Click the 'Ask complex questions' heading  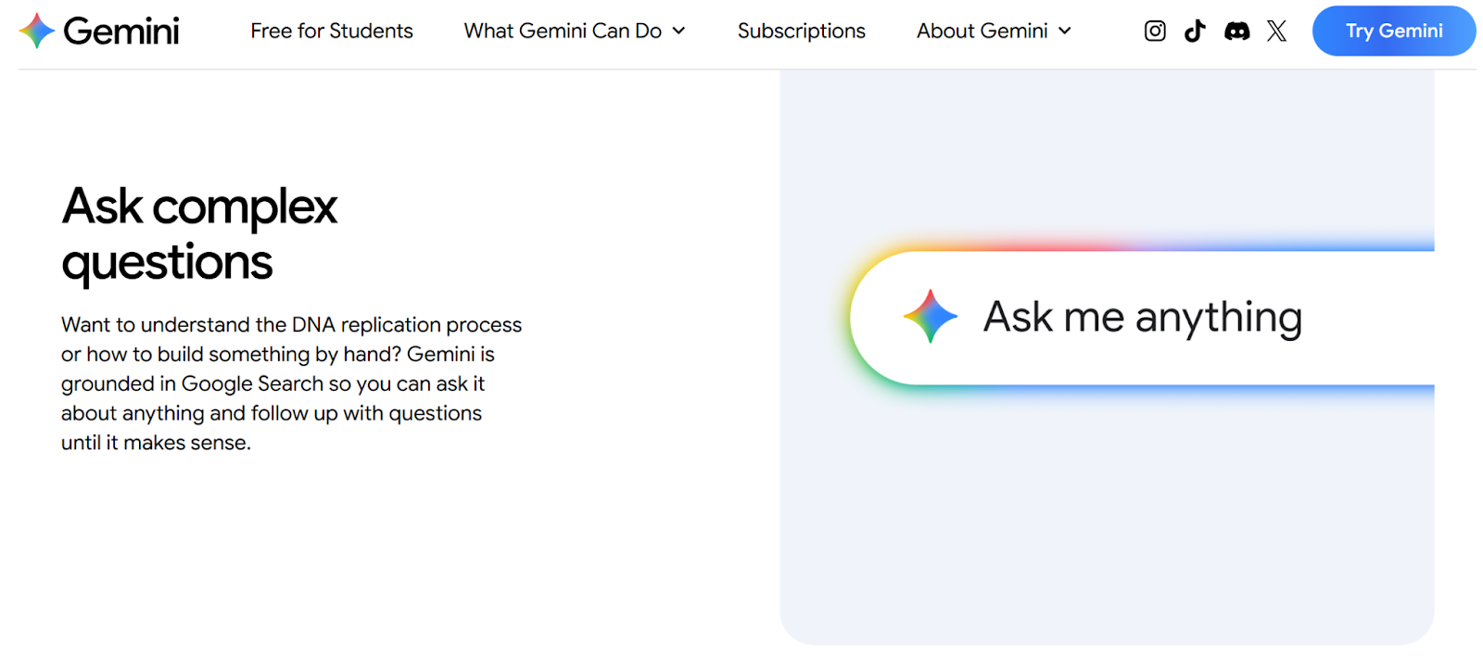coord(198,234)
